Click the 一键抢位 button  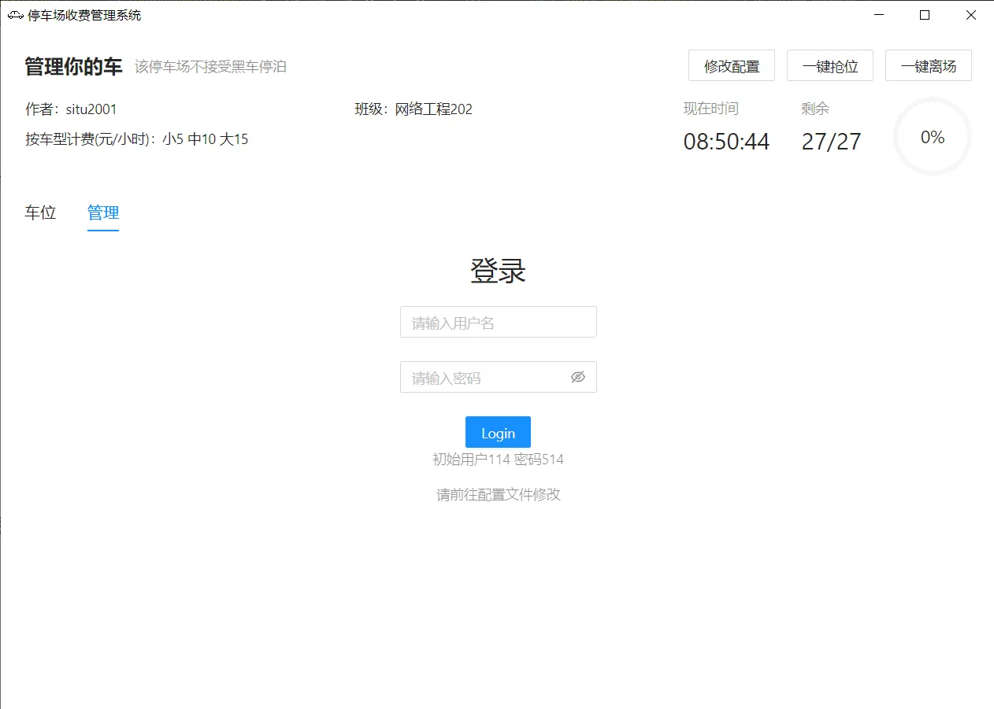pyautogui.click(x=830, y=65)
